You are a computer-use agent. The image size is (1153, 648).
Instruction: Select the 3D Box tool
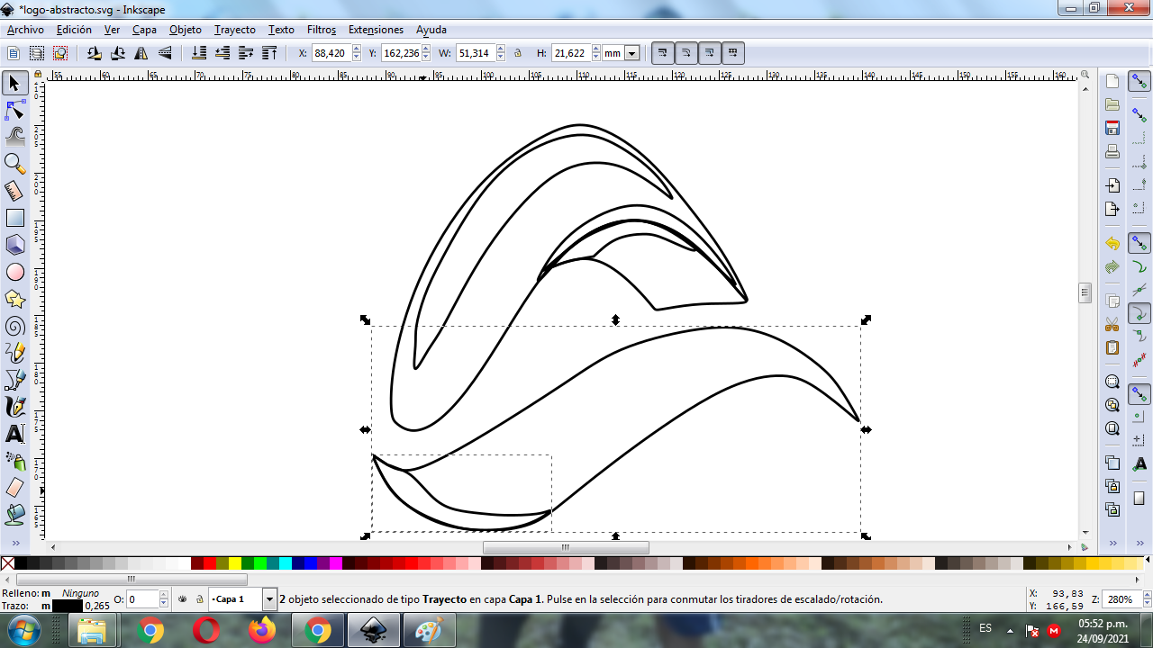click(14, 245)
